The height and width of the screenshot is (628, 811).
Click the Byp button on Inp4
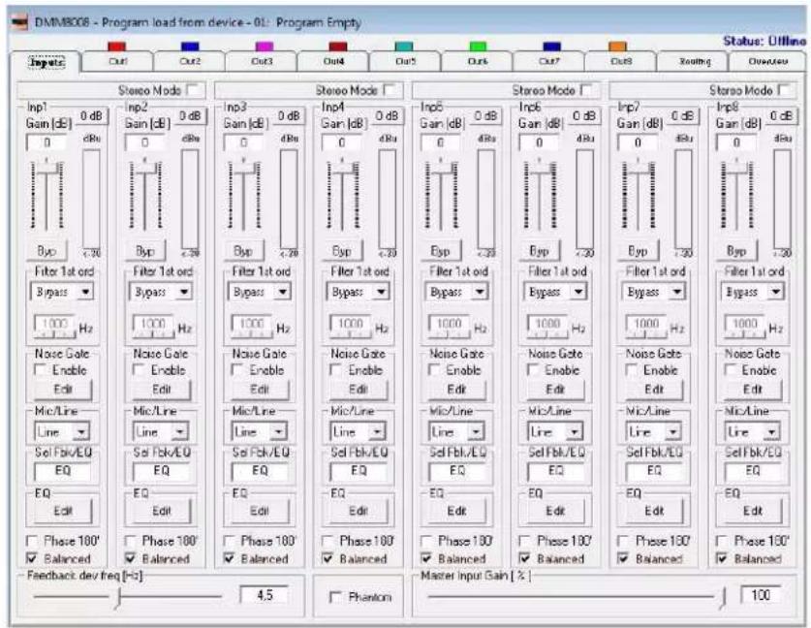tap(342, 251)
